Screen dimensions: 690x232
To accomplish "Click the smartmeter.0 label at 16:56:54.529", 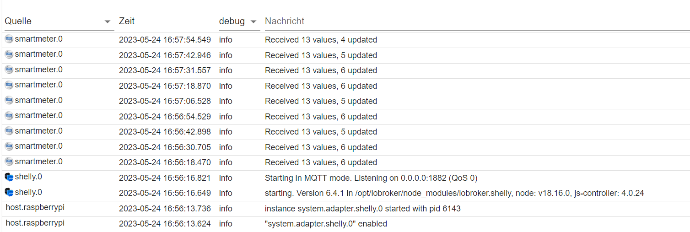I will click(38, 116).
